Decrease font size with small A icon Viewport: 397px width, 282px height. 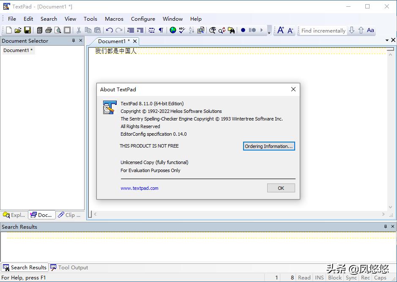tap(290, 30)
